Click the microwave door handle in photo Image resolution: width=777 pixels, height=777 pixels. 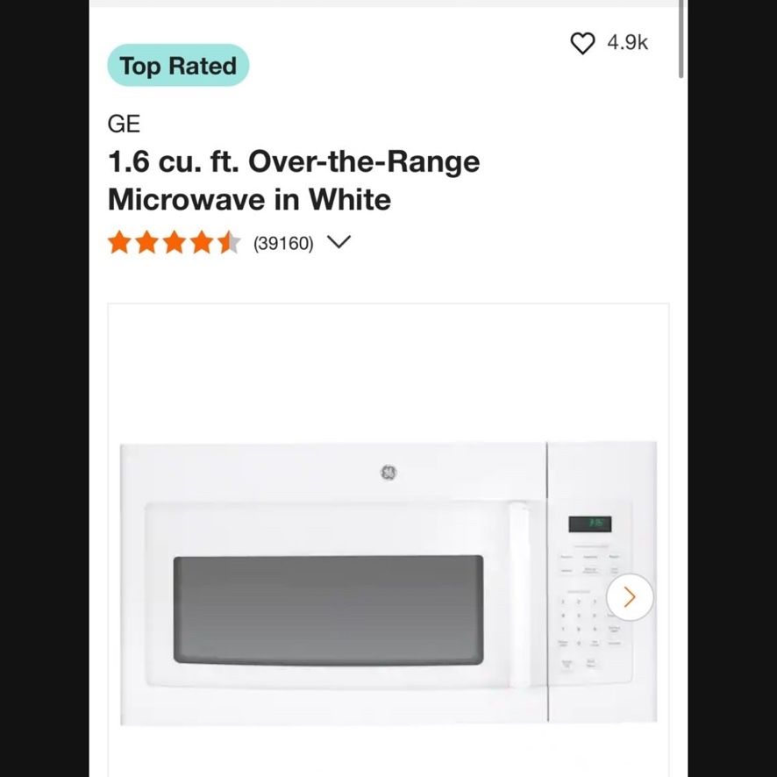click(518, 595)
